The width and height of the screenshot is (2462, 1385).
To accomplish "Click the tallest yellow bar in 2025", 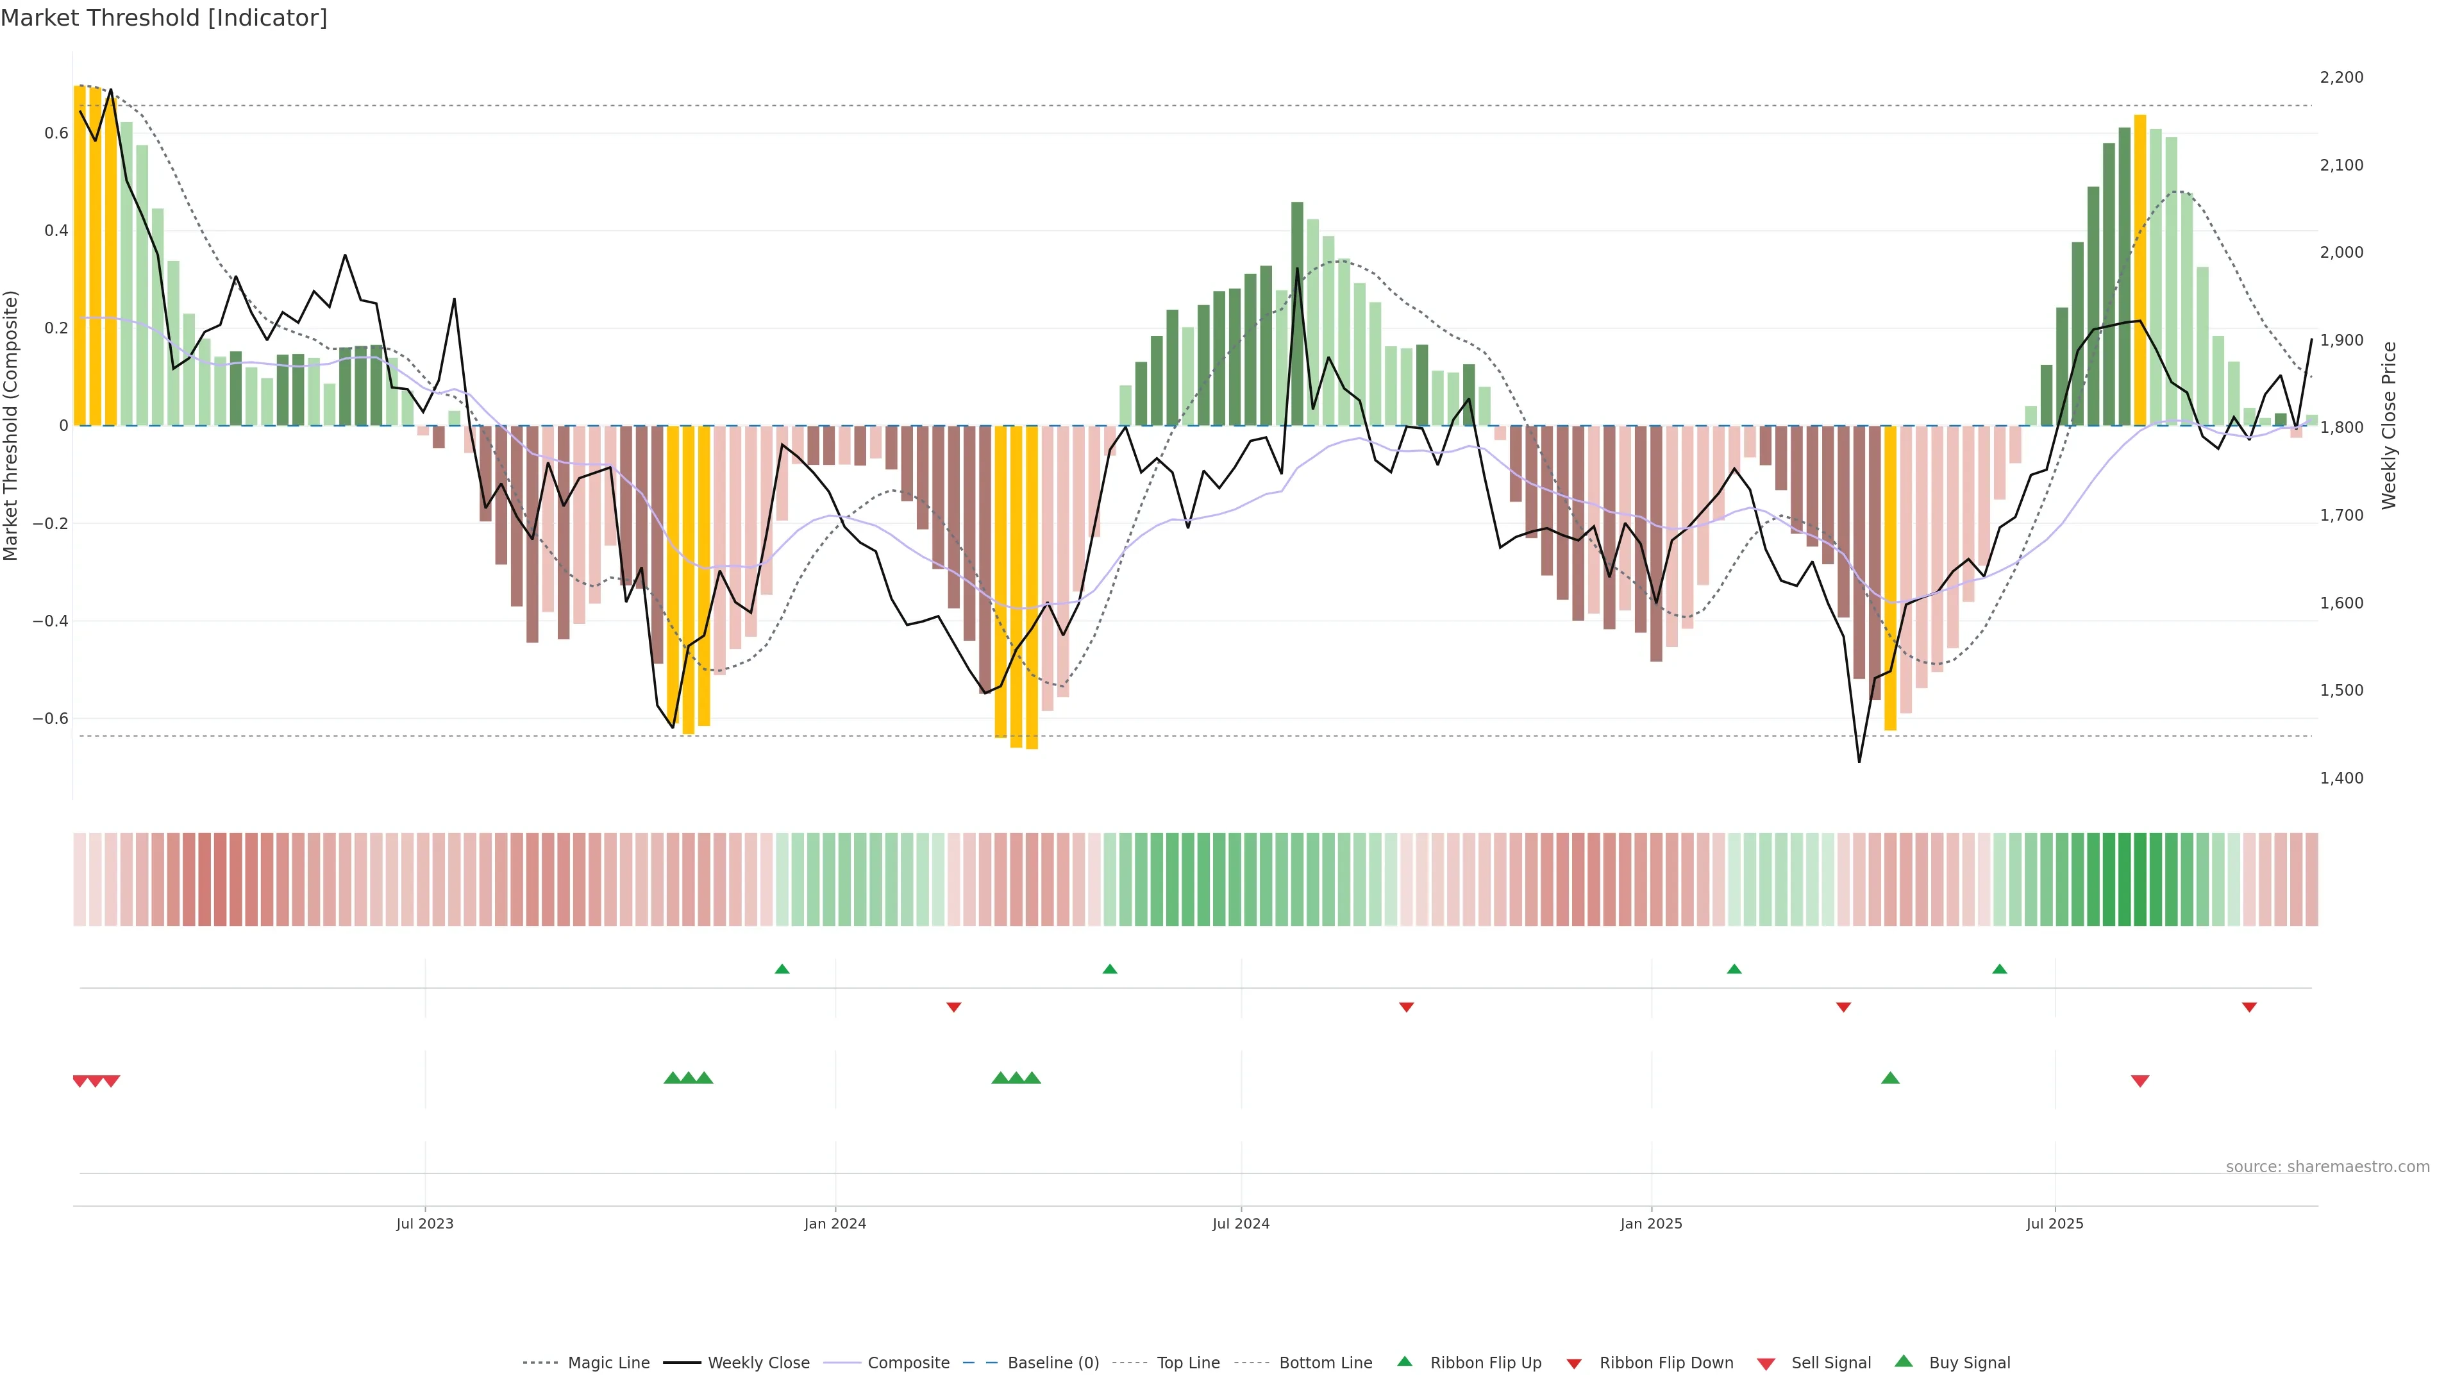I will click(2140, 269).
